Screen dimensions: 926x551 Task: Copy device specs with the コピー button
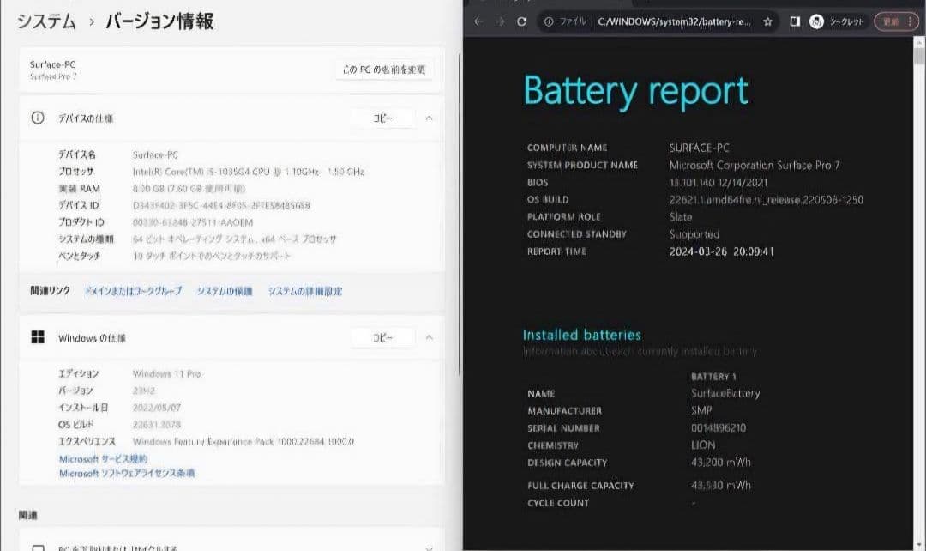[382, 118]
